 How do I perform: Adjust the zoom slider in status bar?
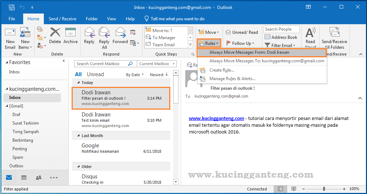[324, 189]
